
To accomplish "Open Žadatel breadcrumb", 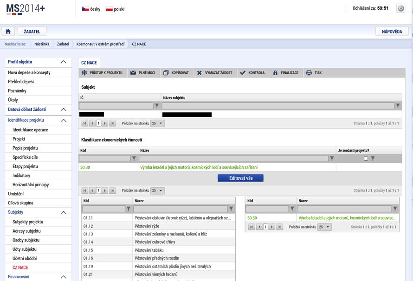I will (x=63, y=44).
